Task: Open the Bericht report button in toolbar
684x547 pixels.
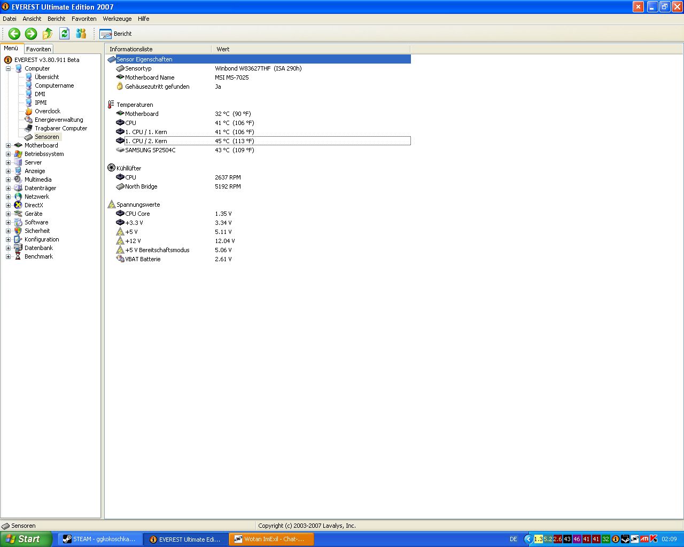Action: click(x=116, y=34)
